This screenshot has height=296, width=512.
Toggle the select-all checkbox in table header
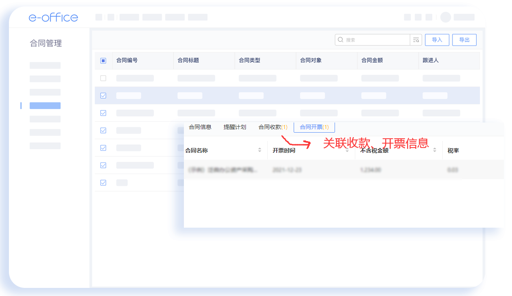click(103, 61)
